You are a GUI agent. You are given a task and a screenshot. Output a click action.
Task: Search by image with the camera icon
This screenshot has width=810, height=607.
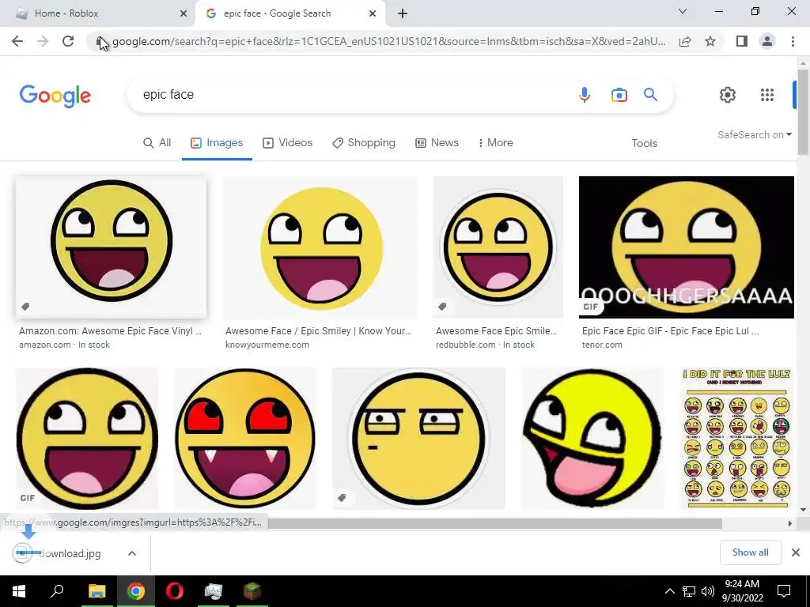[619, 95]
